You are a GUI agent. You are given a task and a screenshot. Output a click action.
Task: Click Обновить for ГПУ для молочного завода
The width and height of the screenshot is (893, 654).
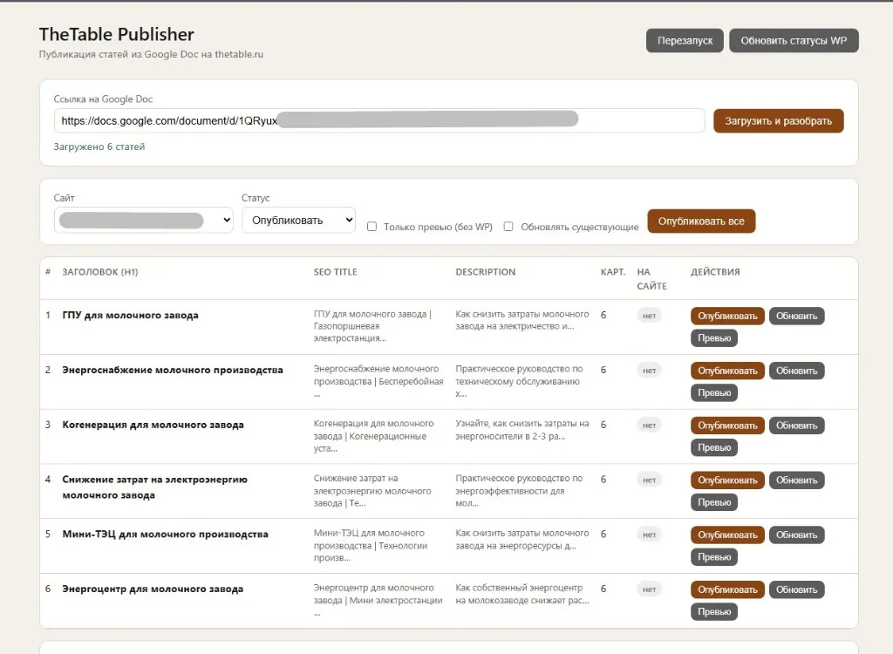click(x=796, y=316)
